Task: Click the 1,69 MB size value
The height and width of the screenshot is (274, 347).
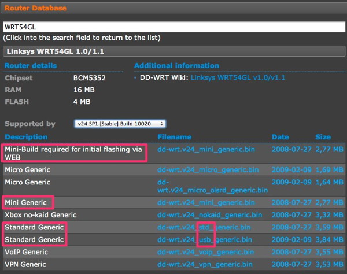Action: (x=329, y=170)
